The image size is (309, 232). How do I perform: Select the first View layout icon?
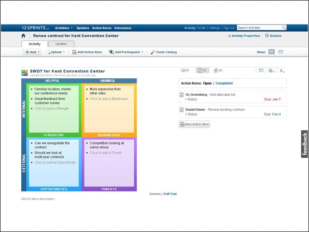[271, 52]
